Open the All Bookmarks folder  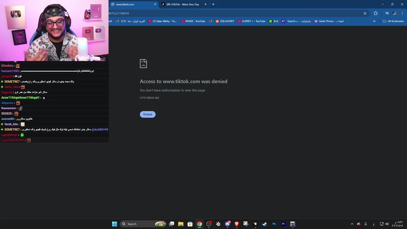point(393,21)
